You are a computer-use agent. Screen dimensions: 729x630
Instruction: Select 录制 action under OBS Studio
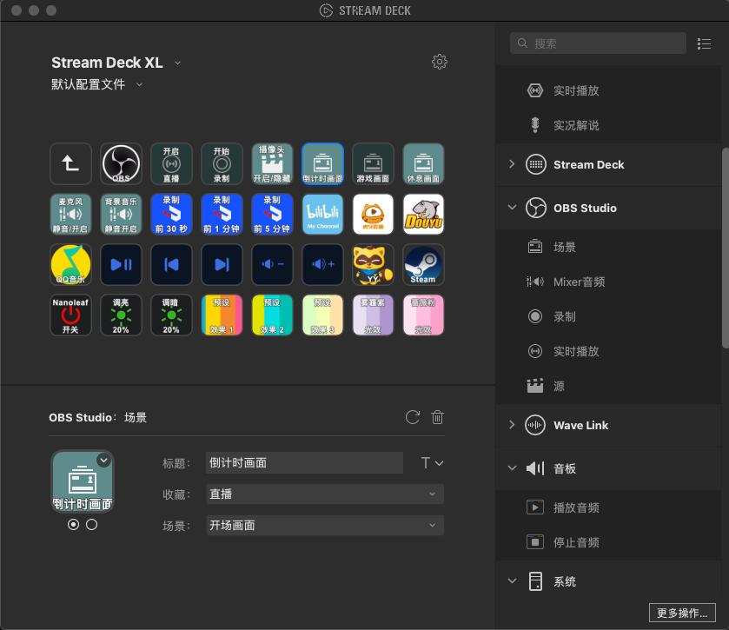pos(564,316)
